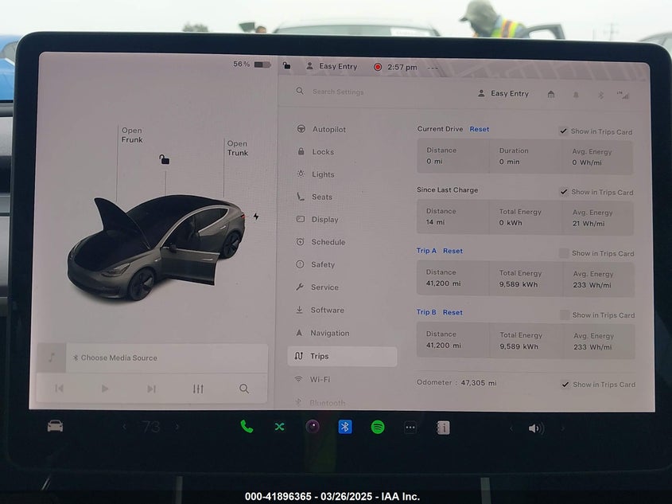This screenshot has width=672, height=504.
Task: Tap the LTE signal strength icon
Action: (623, 96)
